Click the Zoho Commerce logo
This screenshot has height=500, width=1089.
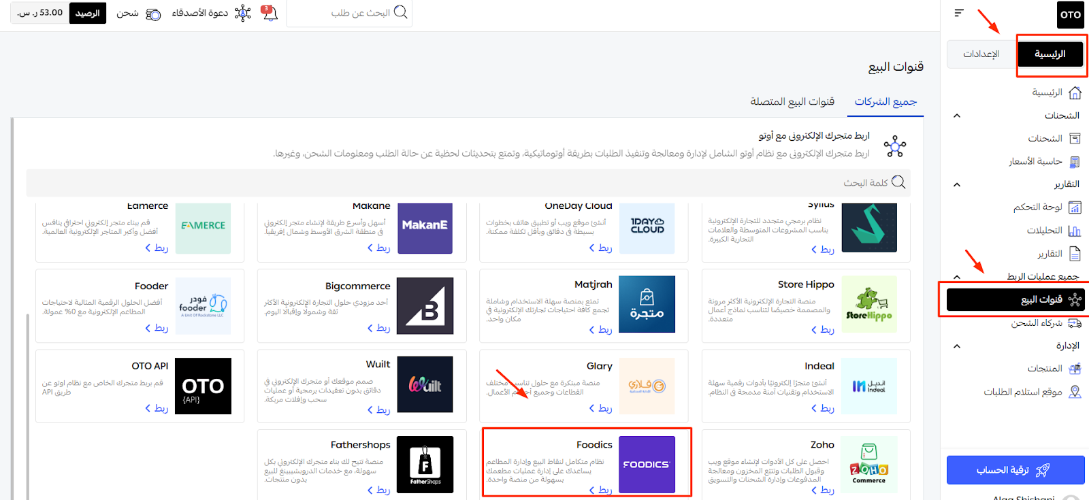(869, 465)
